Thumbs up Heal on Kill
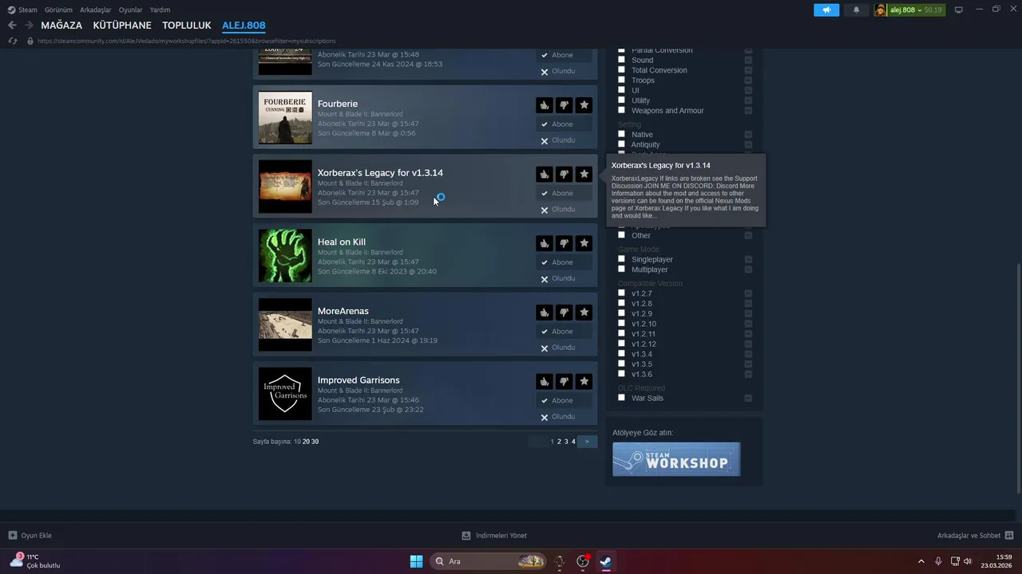1022x574 pixels. [544, 243]
